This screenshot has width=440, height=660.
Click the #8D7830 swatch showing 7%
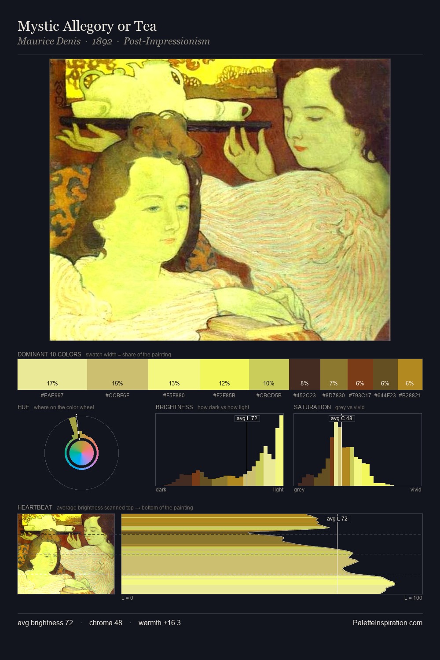coord(334,374)
